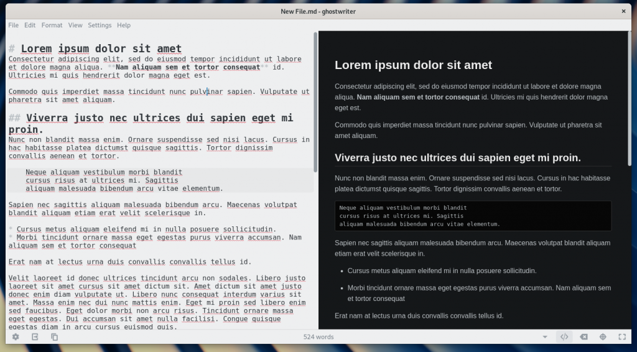Open the View menu
Viewport: 637px width, 352px height.
click(x=75, y=25)
